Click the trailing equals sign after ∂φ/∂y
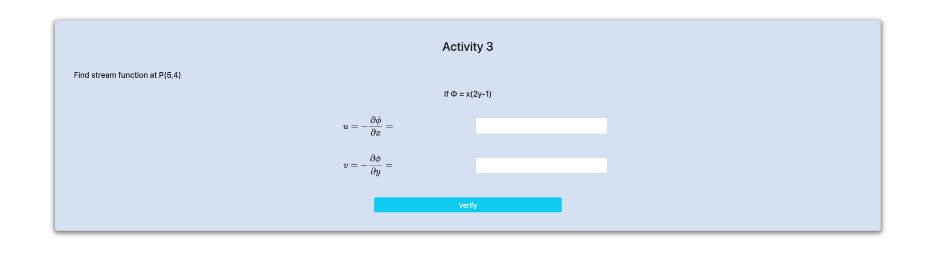The height and width of the screenshot is (259, 933). [x=389, y=166]
